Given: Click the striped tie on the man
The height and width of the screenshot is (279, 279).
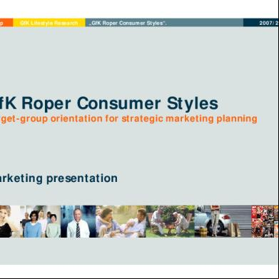Looking at the screenshot, I should (x=78, y=230).
